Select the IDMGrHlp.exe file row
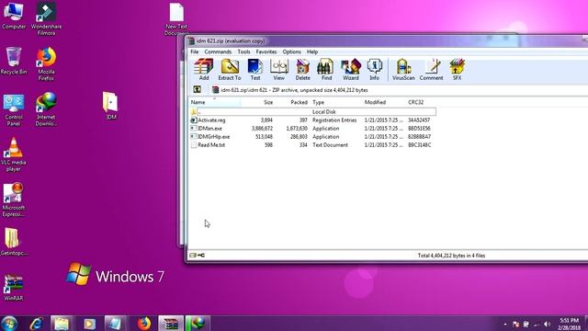The width and height of the screenshot is (588, 331). tap(312, 137)
